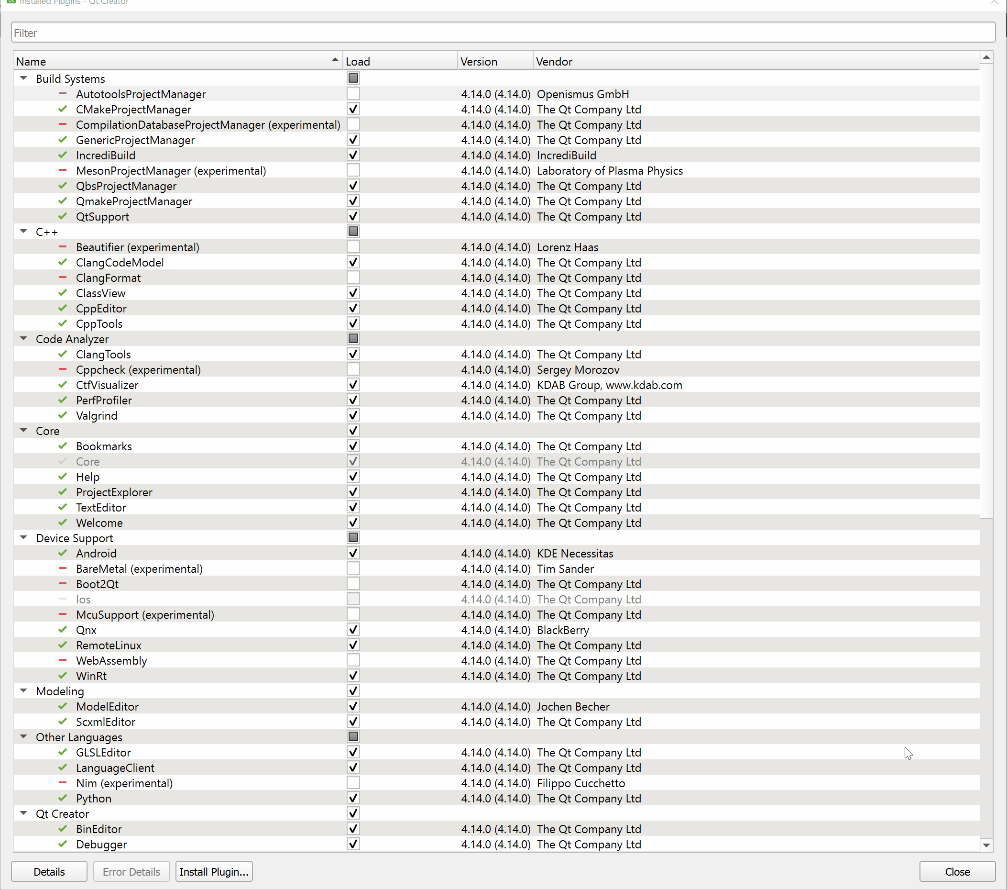Collapse the Code Analyzer category arrow
1007x890 pixels.
click(x=23, y=339)
